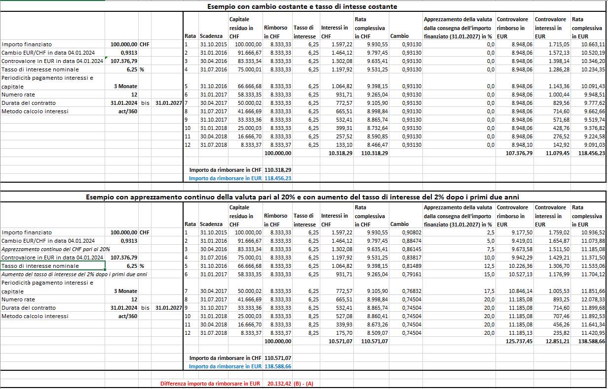Select the interest total 12.851,21
This screenshot has height=389, width=608.
552,341
